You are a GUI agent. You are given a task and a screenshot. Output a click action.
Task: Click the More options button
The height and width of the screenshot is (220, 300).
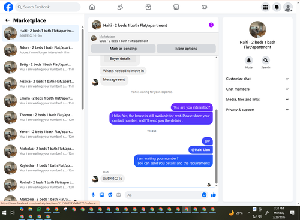(x=186, y=49)
